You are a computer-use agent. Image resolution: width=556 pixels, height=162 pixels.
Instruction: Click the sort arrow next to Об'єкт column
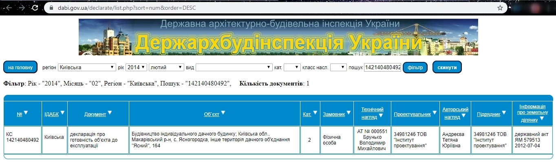pyautogui.click(x=223, y=113)
